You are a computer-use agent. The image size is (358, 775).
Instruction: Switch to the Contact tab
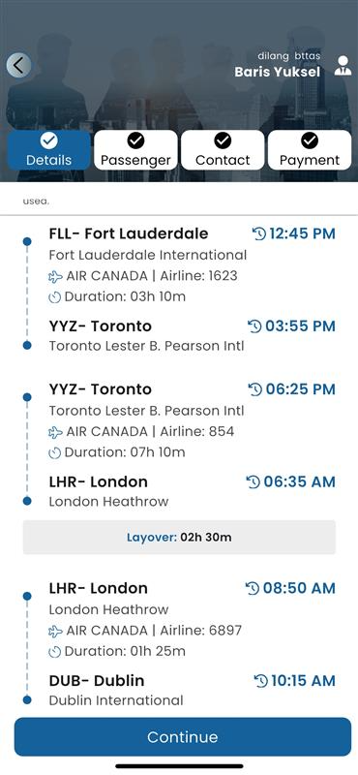(x=223, y=150)
